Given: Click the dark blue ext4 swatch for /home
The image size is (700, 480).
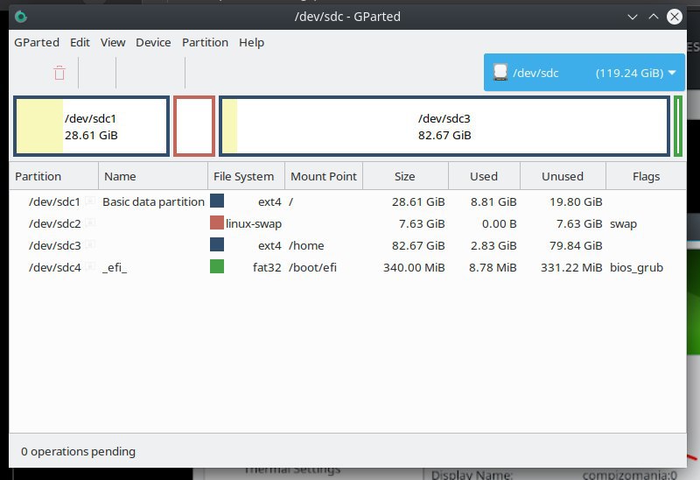Looking at the screenshot, I should tap(217, 244).
